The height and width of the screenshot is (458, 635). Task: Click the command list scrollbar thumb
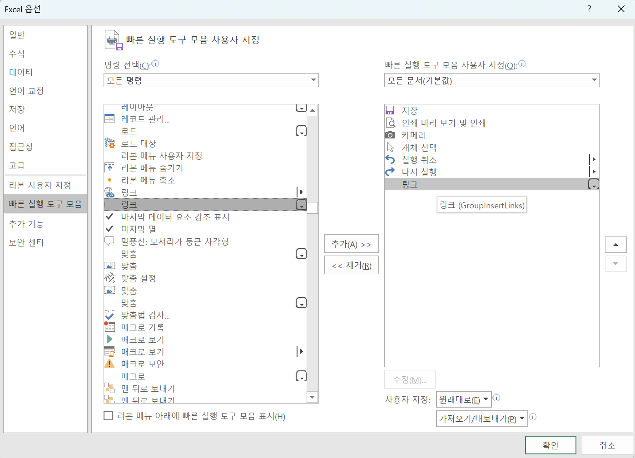(x=313, y=207)
